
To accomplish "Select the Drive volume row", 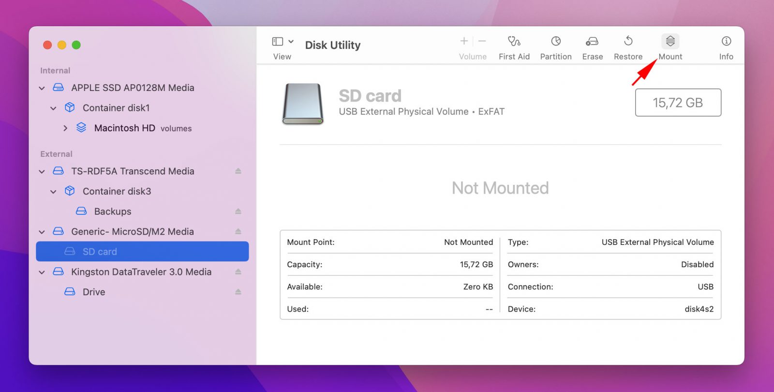I will [142, 292].
